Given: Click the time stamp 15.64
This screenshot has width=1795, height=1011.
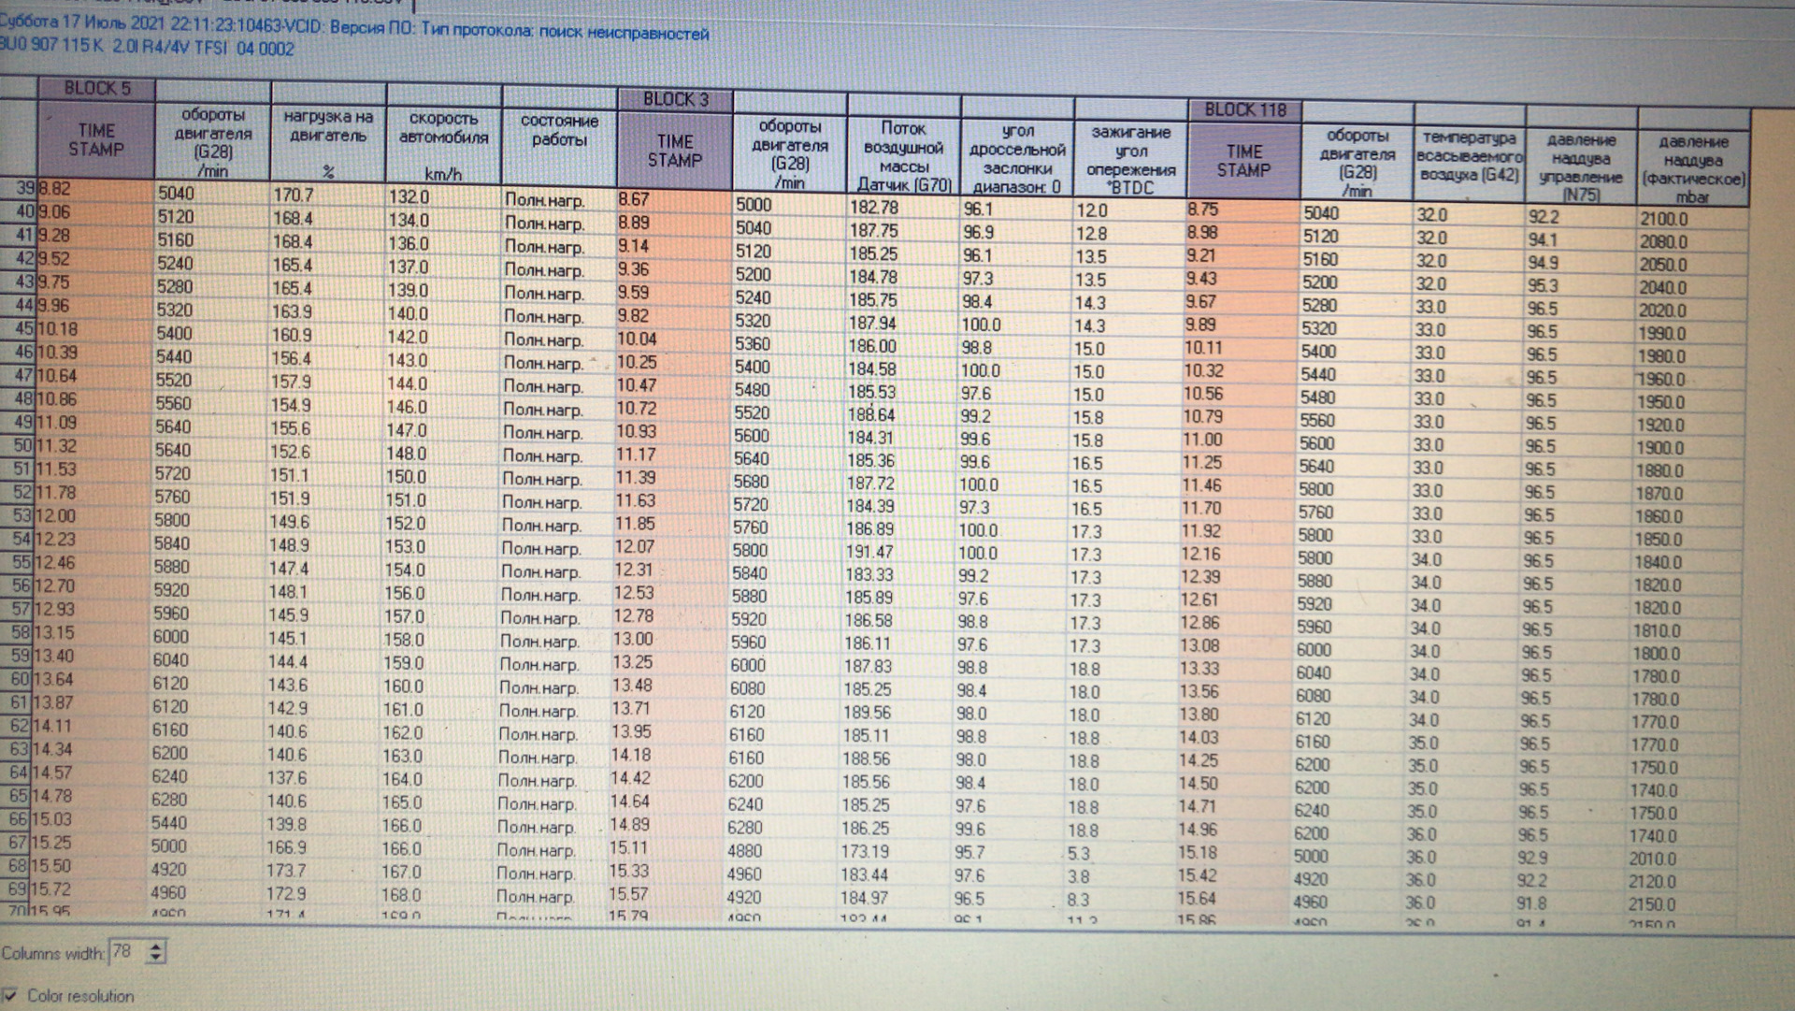Looking at the screenshot, I should pyautogui.click(x=1197, y=899).
